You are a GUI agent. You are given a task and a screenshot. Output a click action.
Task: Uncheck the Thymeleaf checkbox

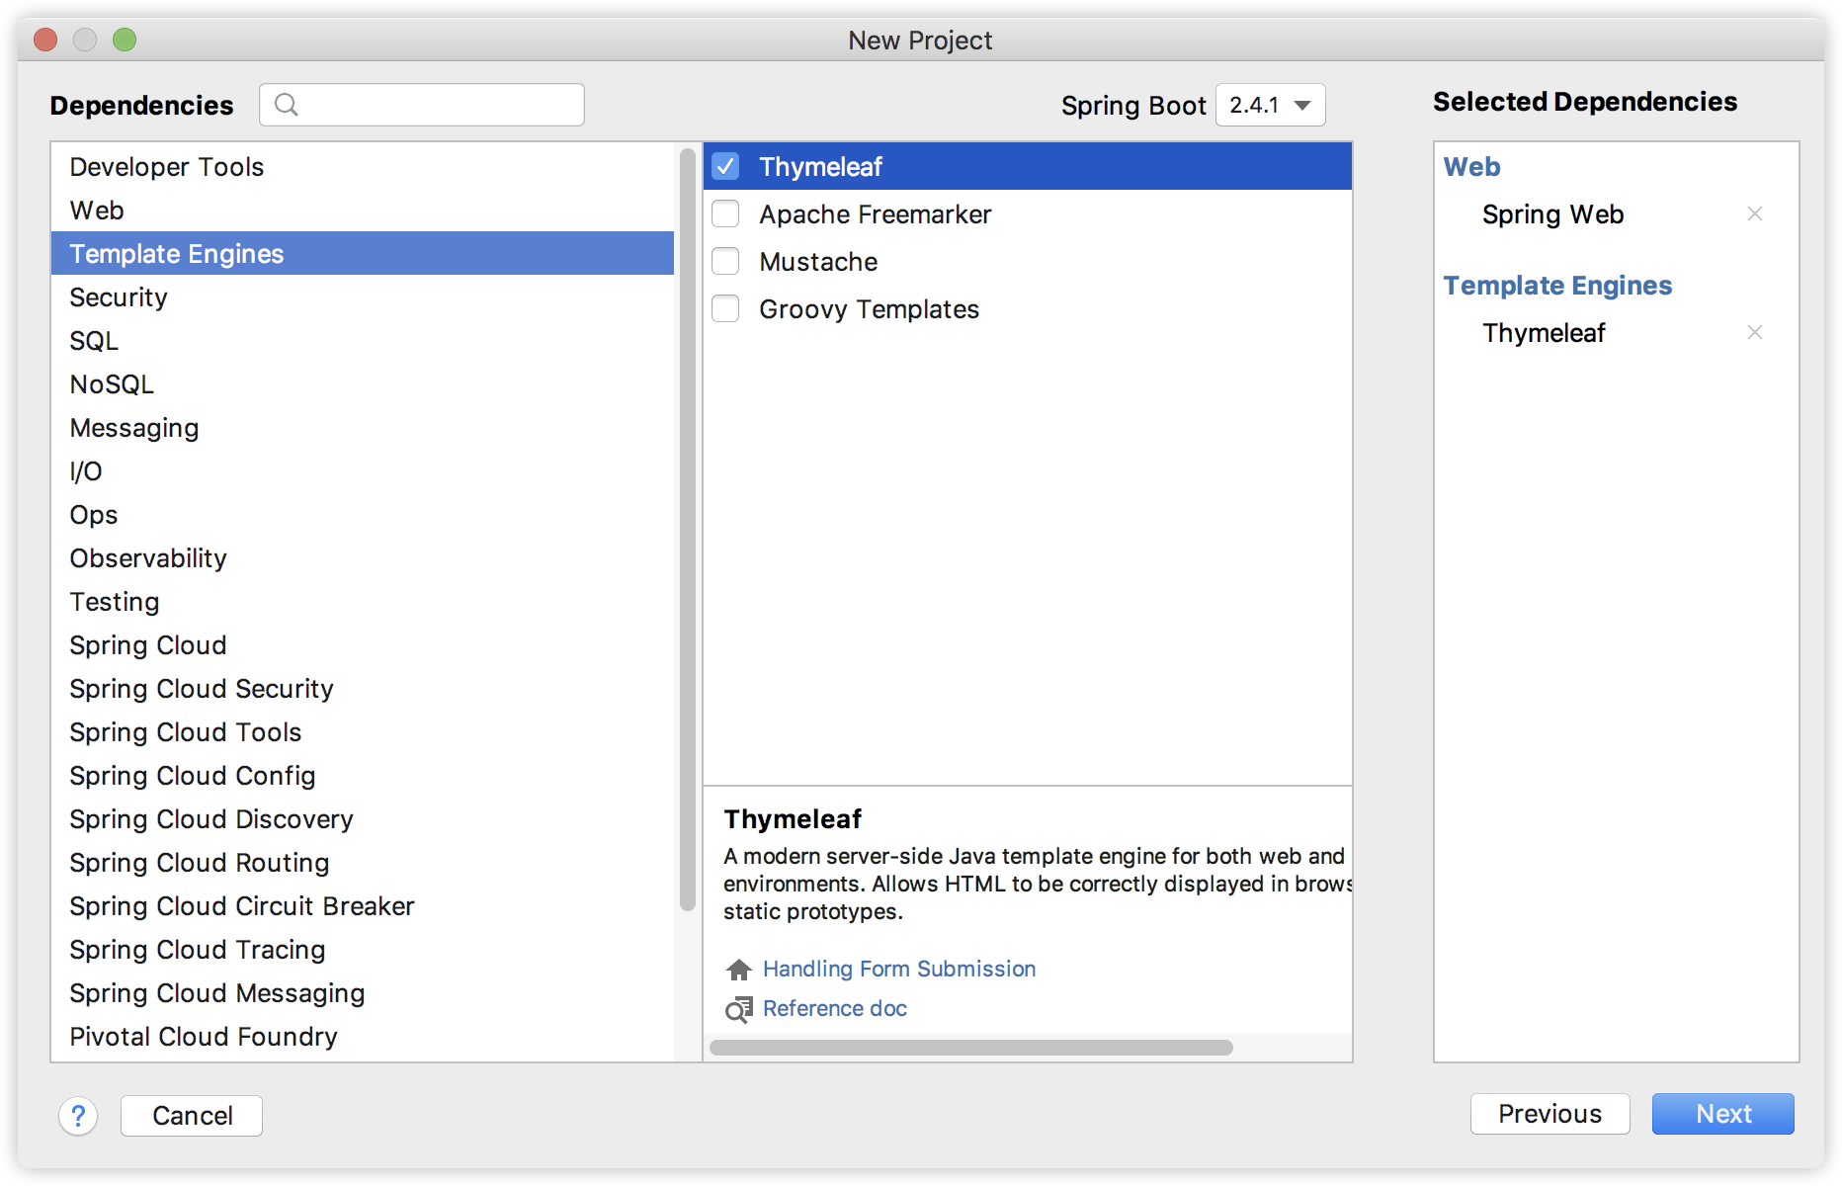725,166
